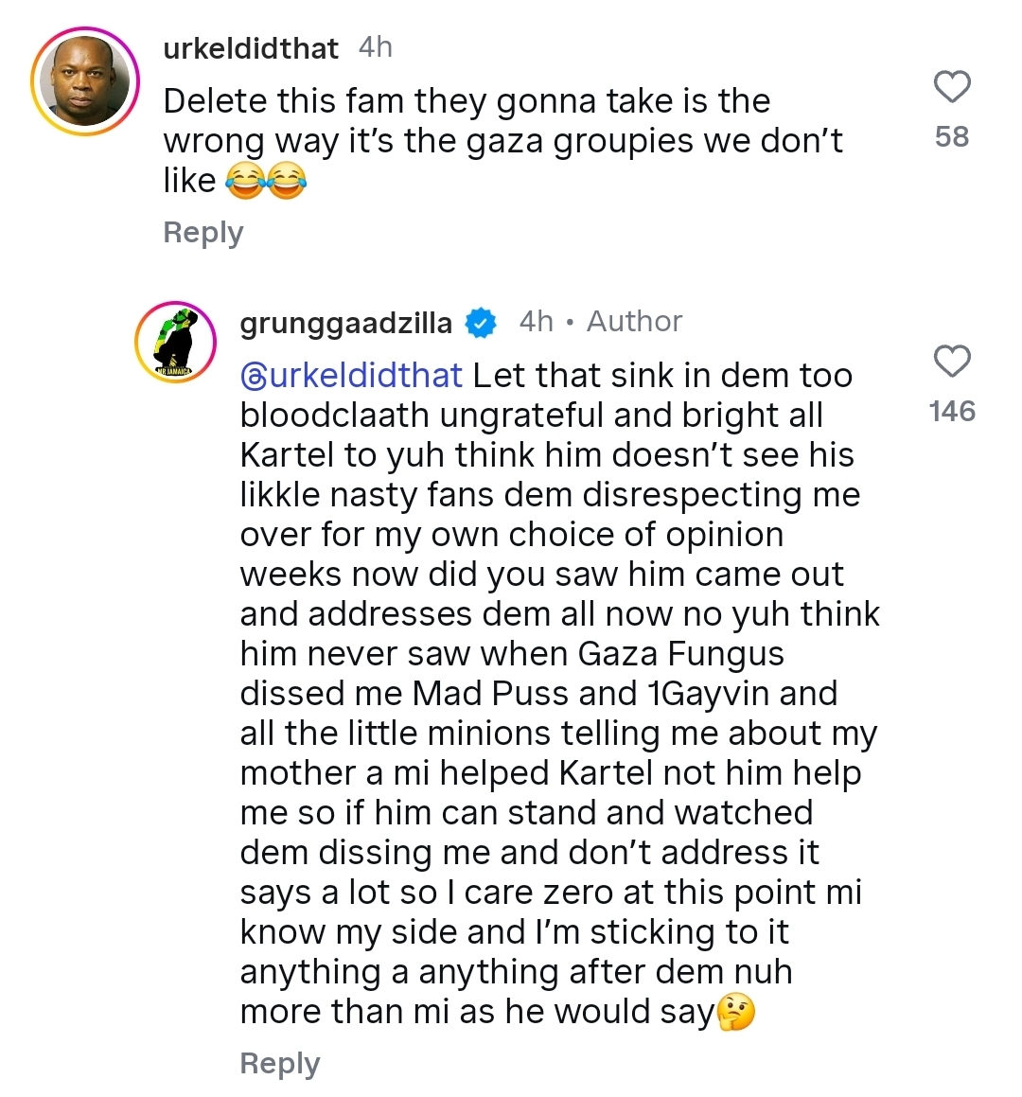Click the thinking face emoji ending the reply
The width and height of the screenshot is (1022, 1097).
736,1013
